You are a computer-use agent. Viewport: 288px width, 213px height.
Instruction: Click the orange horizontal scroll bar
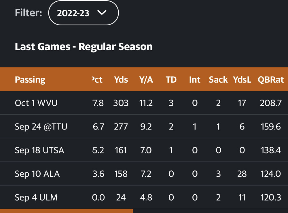pyautogui.click(x=66, y=211)
